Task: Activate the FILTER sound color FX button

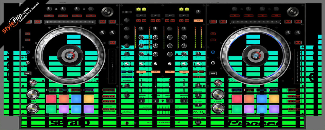Action: (x=130, y=77)
